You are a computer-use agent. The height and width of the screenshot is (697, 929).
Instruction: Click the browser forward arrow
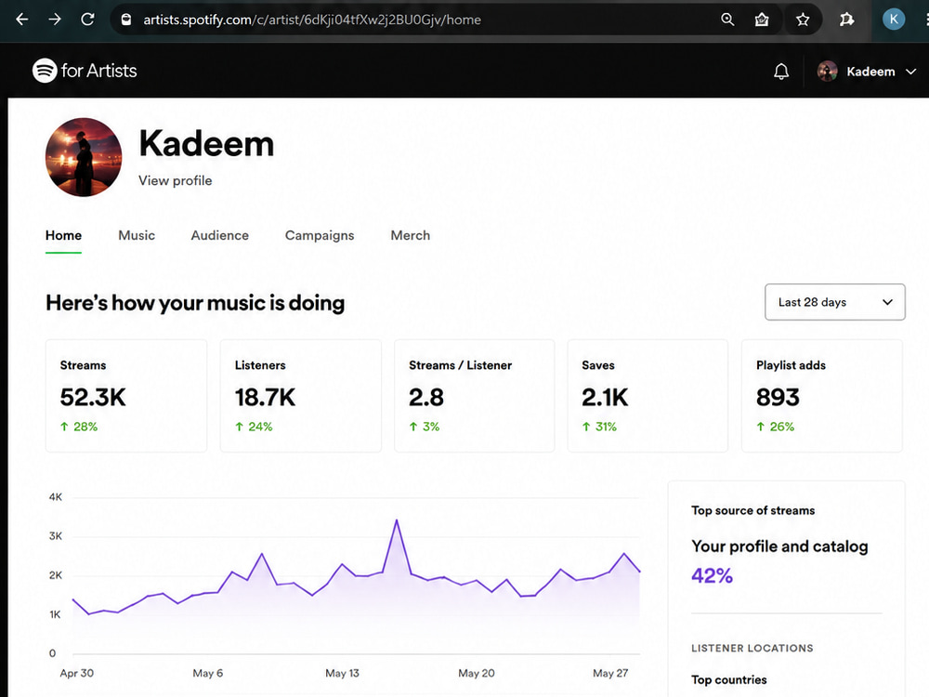(55, 20)
